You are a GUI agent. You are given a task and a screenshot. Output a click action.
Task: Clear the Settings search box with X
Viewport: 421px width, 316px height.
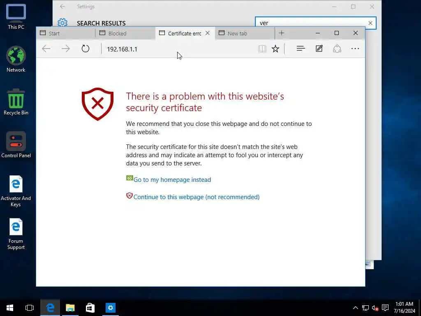tap(370, 23)
